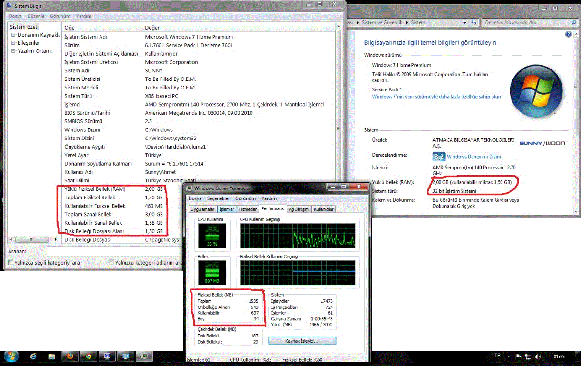Expand the 'Yazılım Ortamı' tree node

(x=14, y=51)
